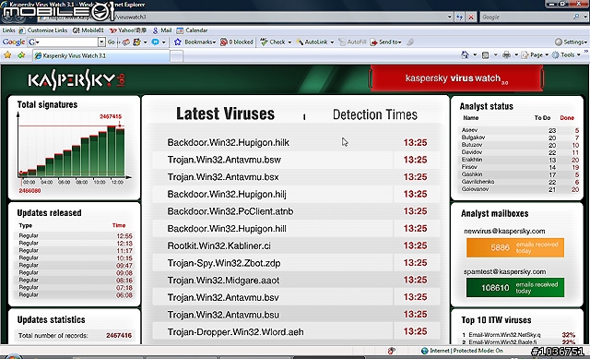Screen dimensions: 590x359
Task: Click the highlighter pen icon on Google toolbar
Action: tap(410, 42)
